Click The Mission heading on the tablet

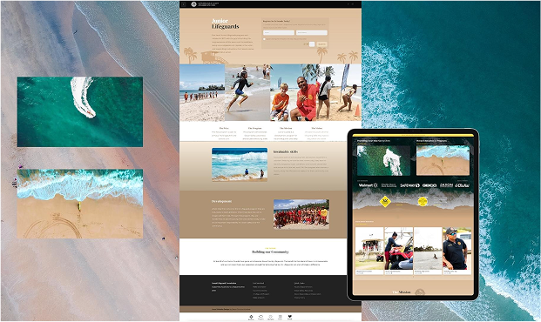(x=402, y=292)
